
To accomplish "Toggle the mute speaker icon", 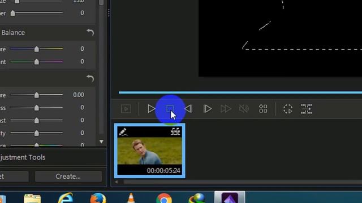I will (x=244, y=109).
